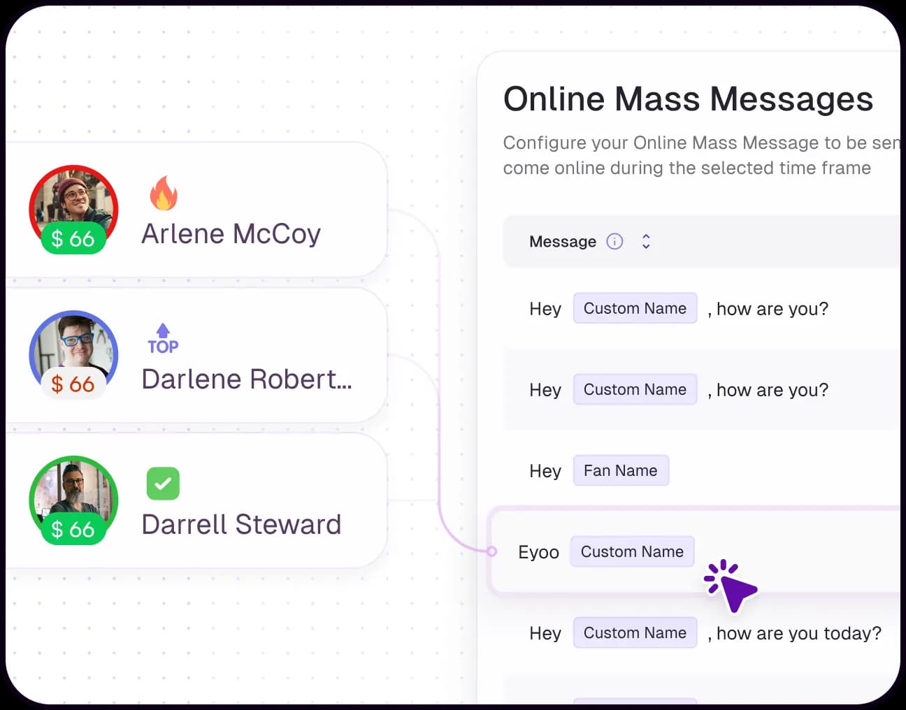Select the Arlene McCoy name

[231, 234]
